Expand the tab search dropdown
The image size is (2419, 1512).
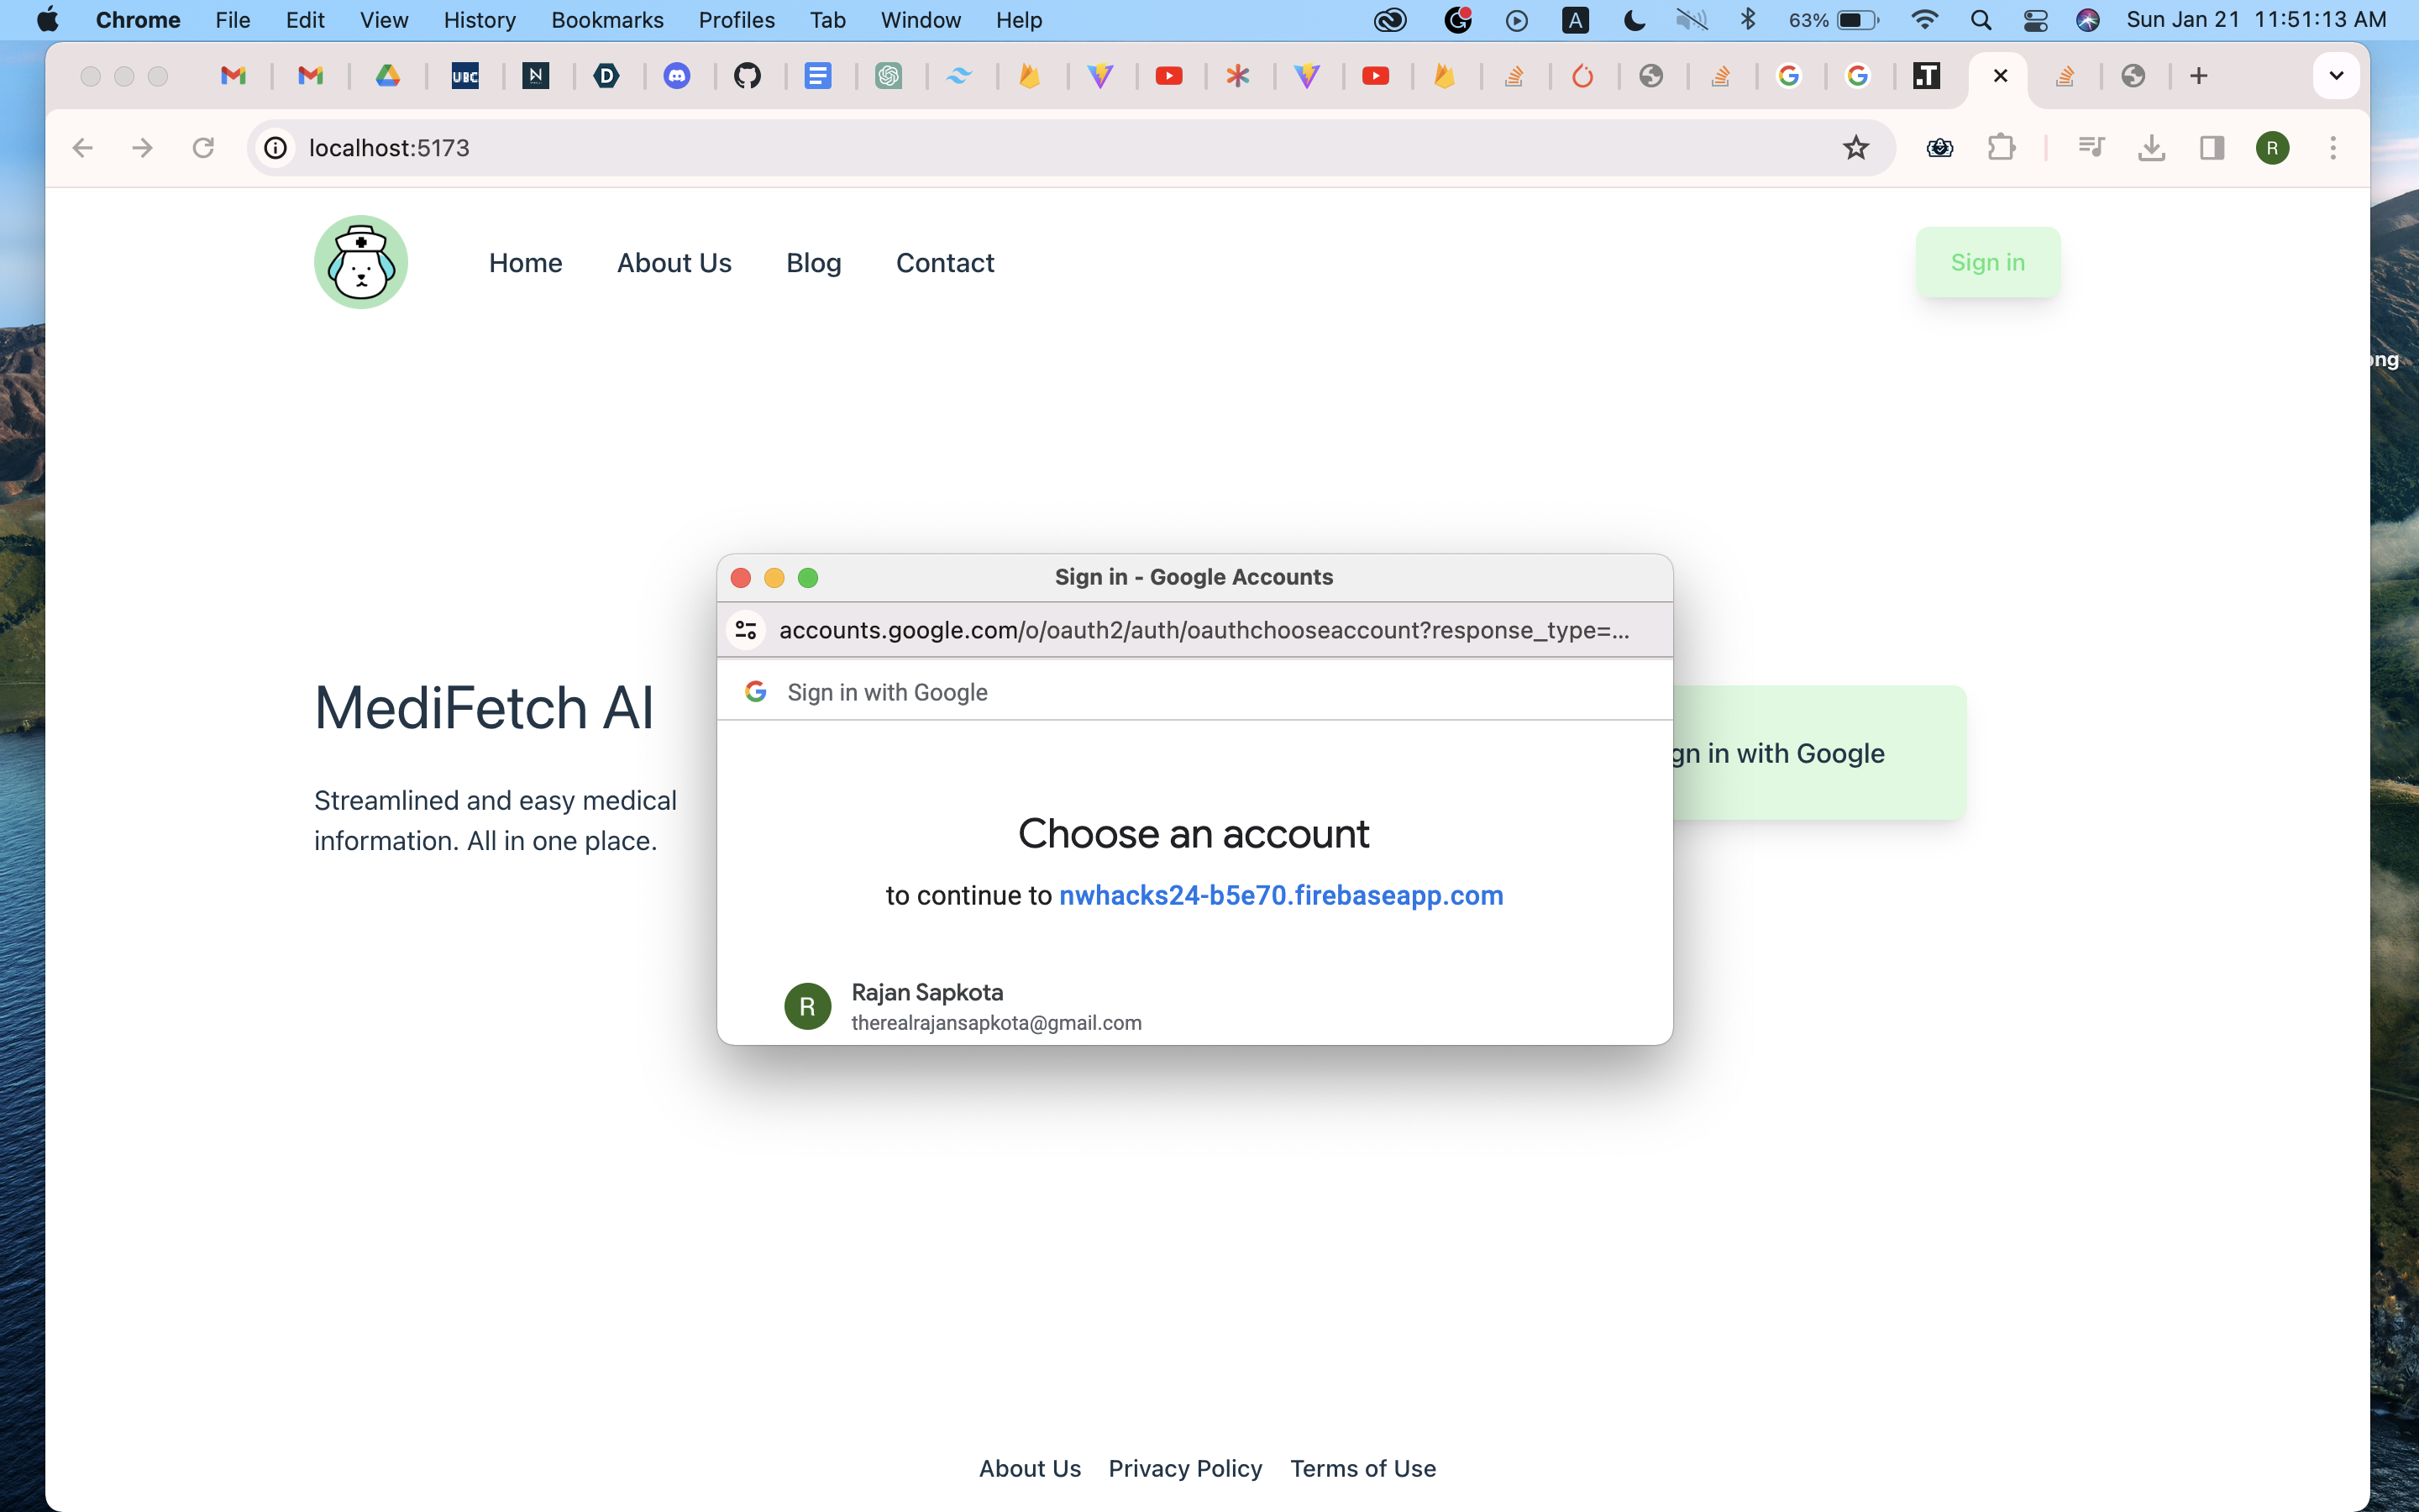point(2335,76)
